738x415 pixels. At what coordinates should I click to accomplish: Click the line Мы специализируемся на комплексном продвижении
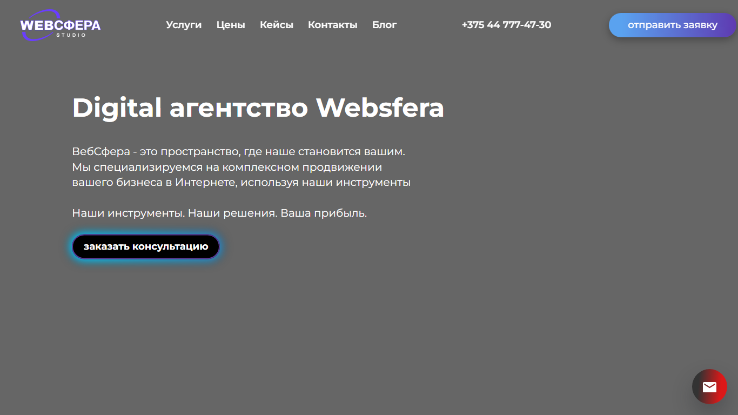tap(227, 167)
